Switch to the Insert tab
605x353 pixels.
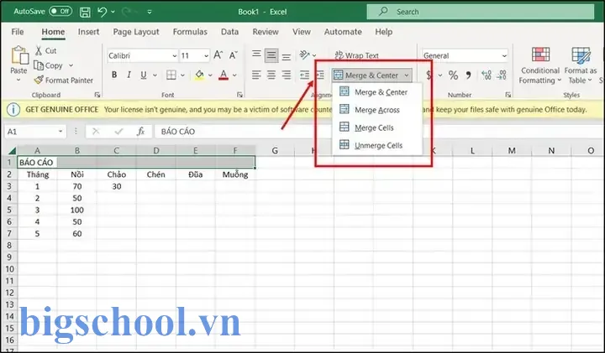coord(88,32)
